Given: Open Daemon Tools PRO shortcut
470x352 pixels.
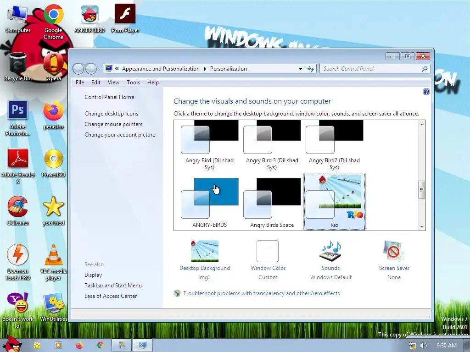Looking at the screenshot, I should [x=18, y=263].
